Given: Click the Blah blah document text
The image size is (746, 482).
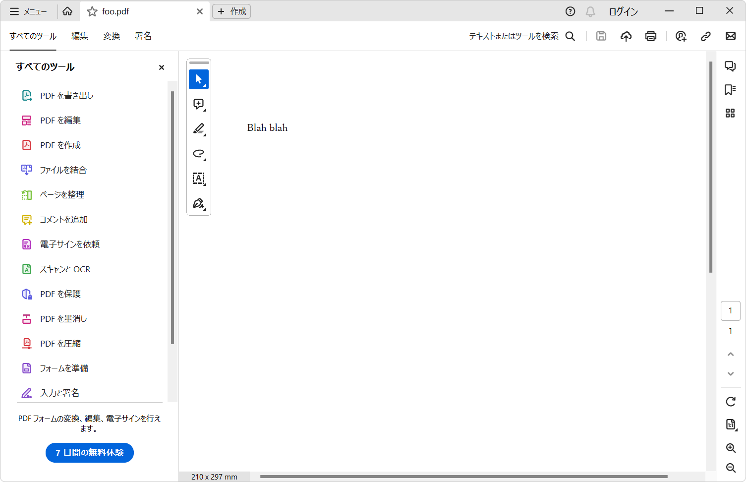Looking at the screenshot, I should pyautogui.click(x=268, y=128).
